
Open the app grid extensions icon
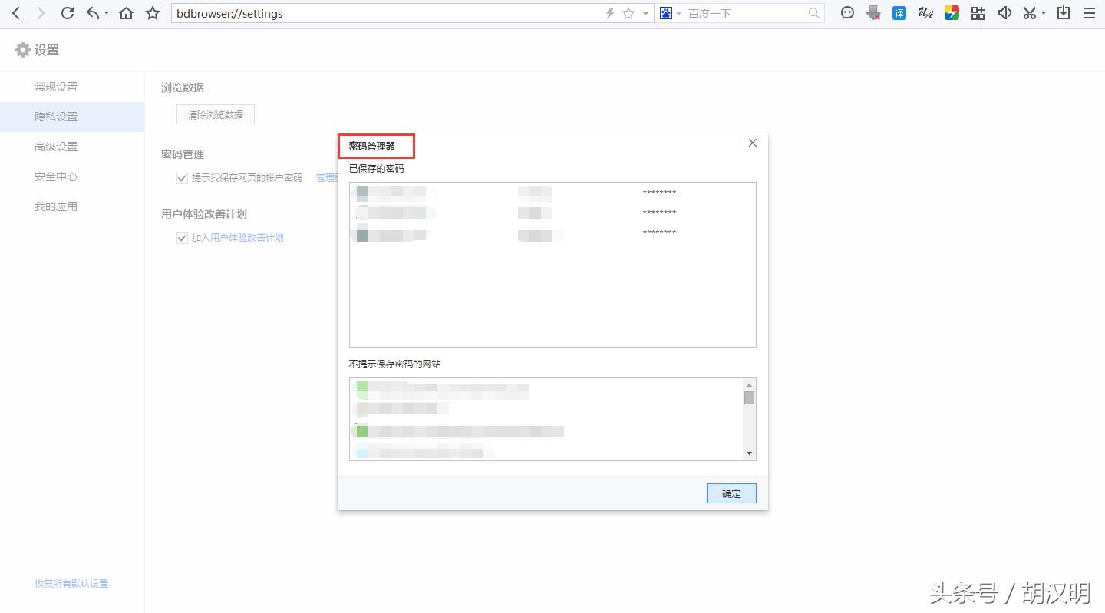pyautogui.click(x=978, y=13)
